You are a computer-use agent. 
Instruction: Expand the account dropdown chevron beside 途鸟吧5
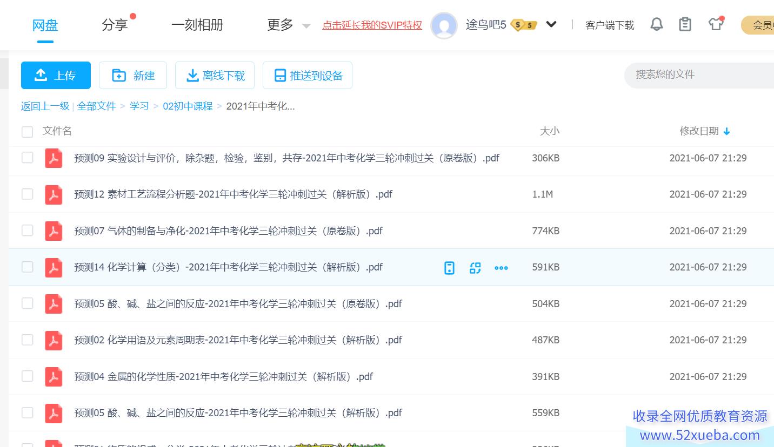pyautogui.click(x=551, y=24)
